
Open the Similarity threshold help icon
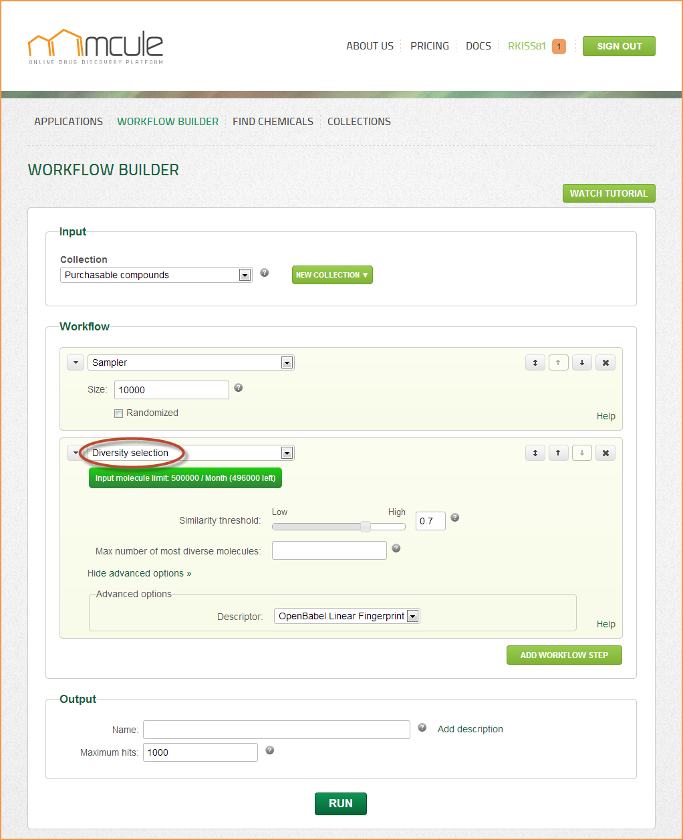455,518
